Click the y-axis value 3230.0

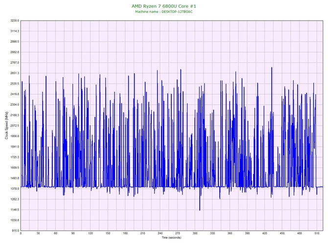pos(15,21)
